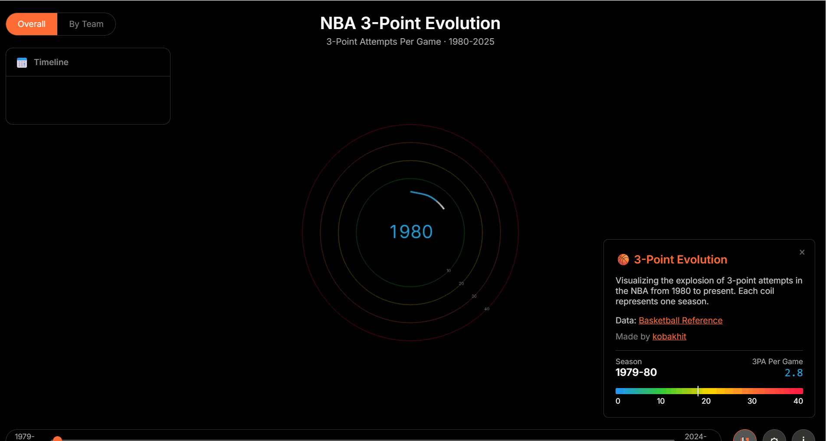
Task: Click the X to dismiss the info card
Action: (802, 252)
